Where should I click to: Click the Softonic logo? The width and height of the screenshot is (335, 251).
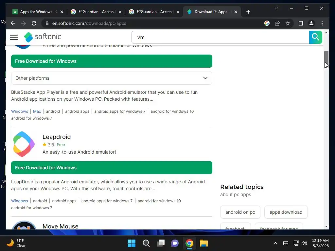(x=43, y=37)
